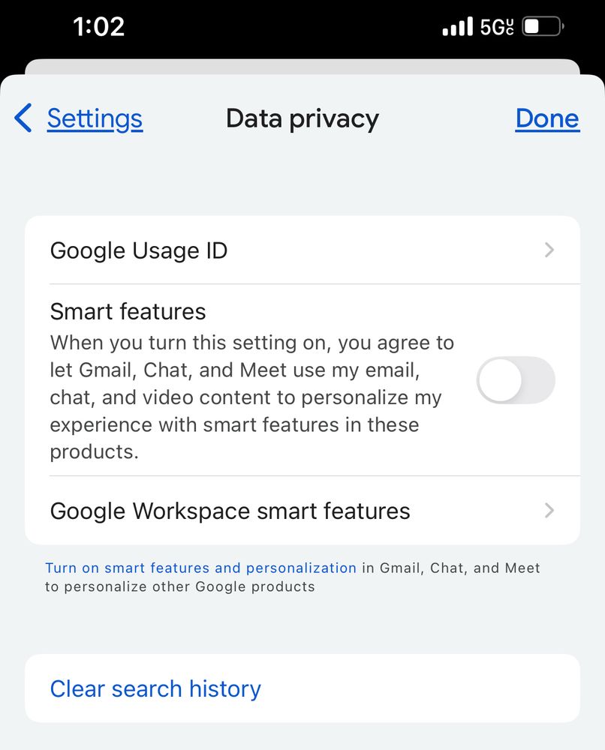Tap the Data privacy page title
Screen dimensions: 605x750
302,118
